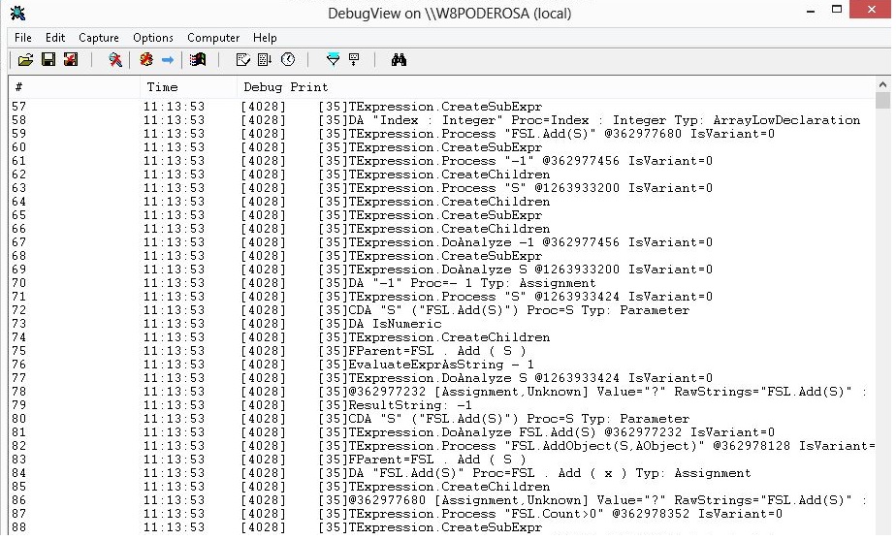Open the Capture menu
Screen dimensions: 896x540
(x=98, y=38)
